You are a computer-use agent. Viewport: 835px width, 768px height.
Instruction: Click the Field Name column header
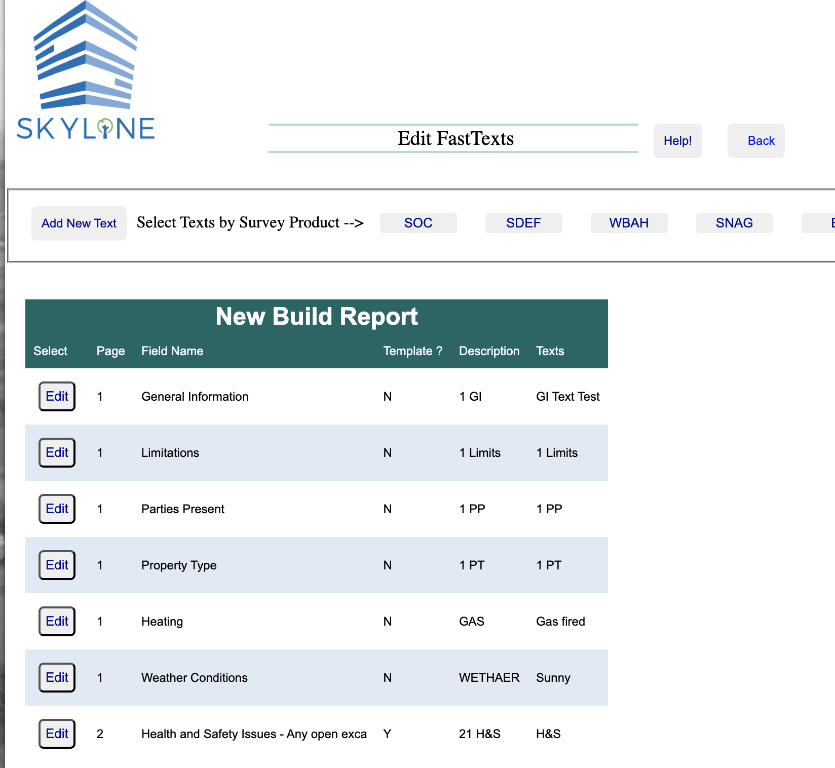(172, 351)
